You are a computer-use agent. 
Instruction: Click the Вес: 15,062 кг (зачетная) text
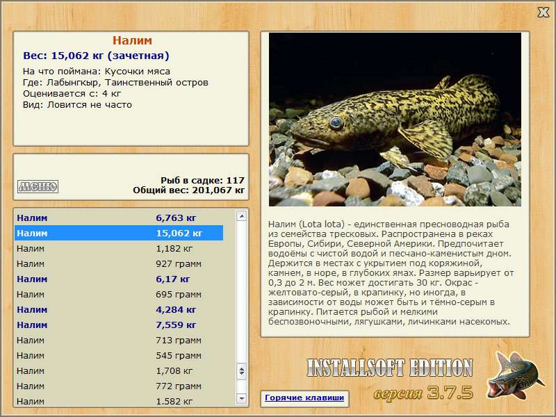[96, 56]
